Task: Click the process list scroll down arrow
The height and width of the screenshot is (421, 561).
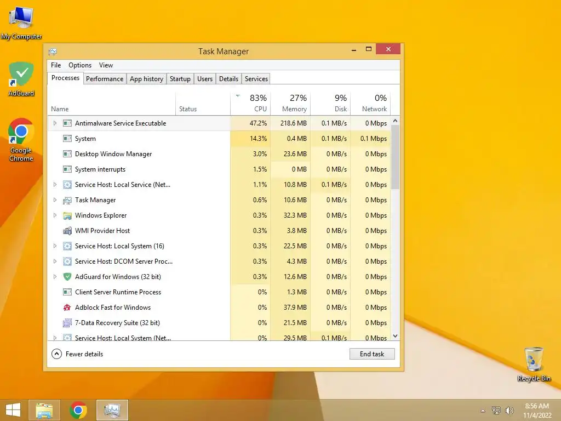Action: coord(396,336)
